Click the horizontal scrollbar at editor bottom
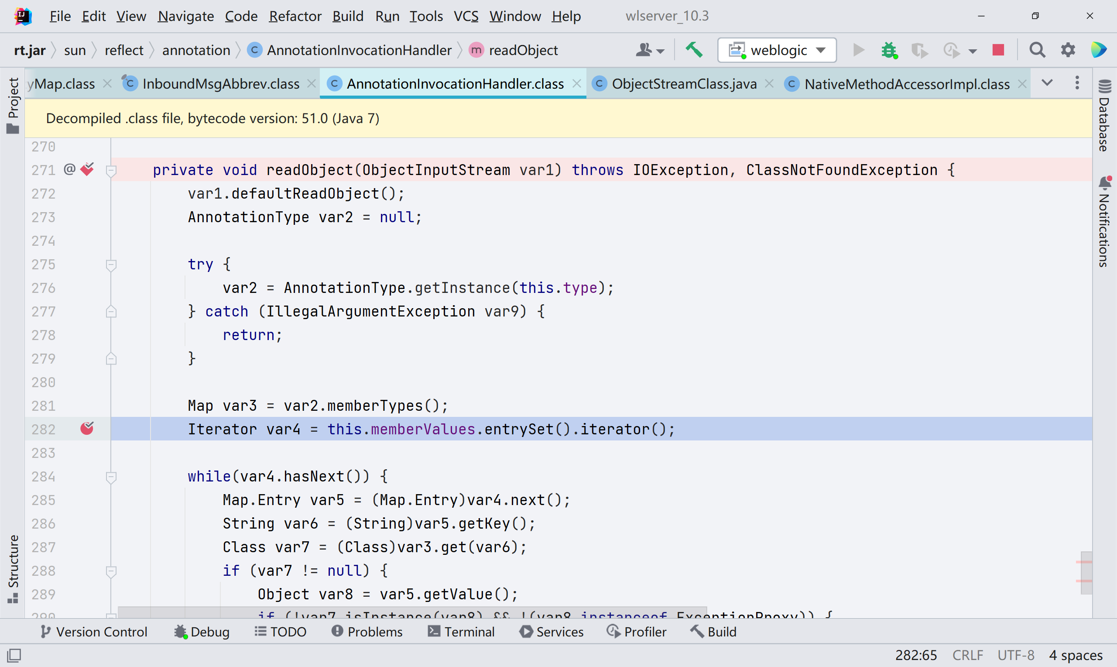This screenshot has width=1117, height=667. click(x=412, y=612)
